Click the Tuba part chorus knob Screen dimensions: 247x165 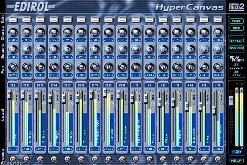(13, 32)
